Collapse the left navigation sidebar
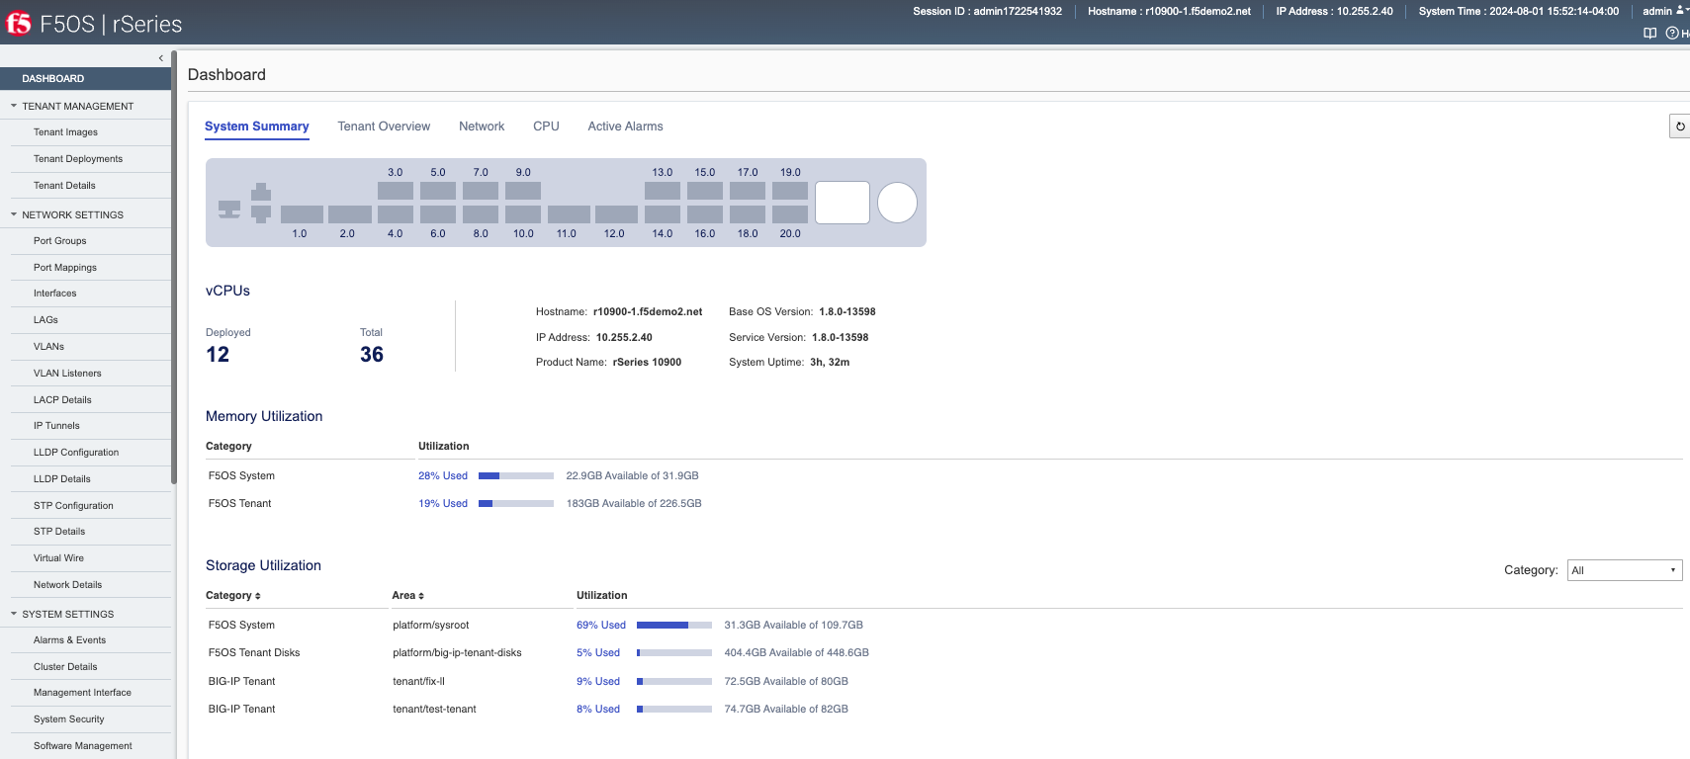The image size is (1690, 759). point(161,58)
